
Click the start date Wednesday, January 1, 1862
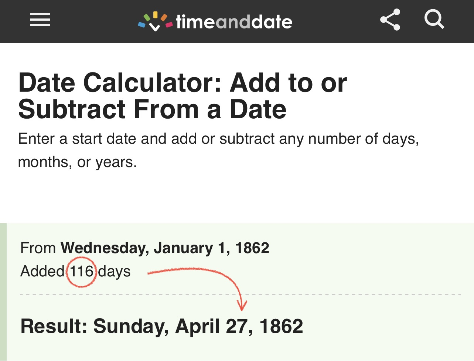pos(165,248)
